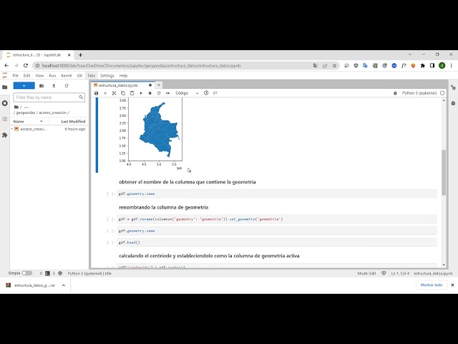This screenshot has height=344, width=458.
Task: Click the Chrome address bar URL
Action: pyautogui.click(x=141, y=65)
